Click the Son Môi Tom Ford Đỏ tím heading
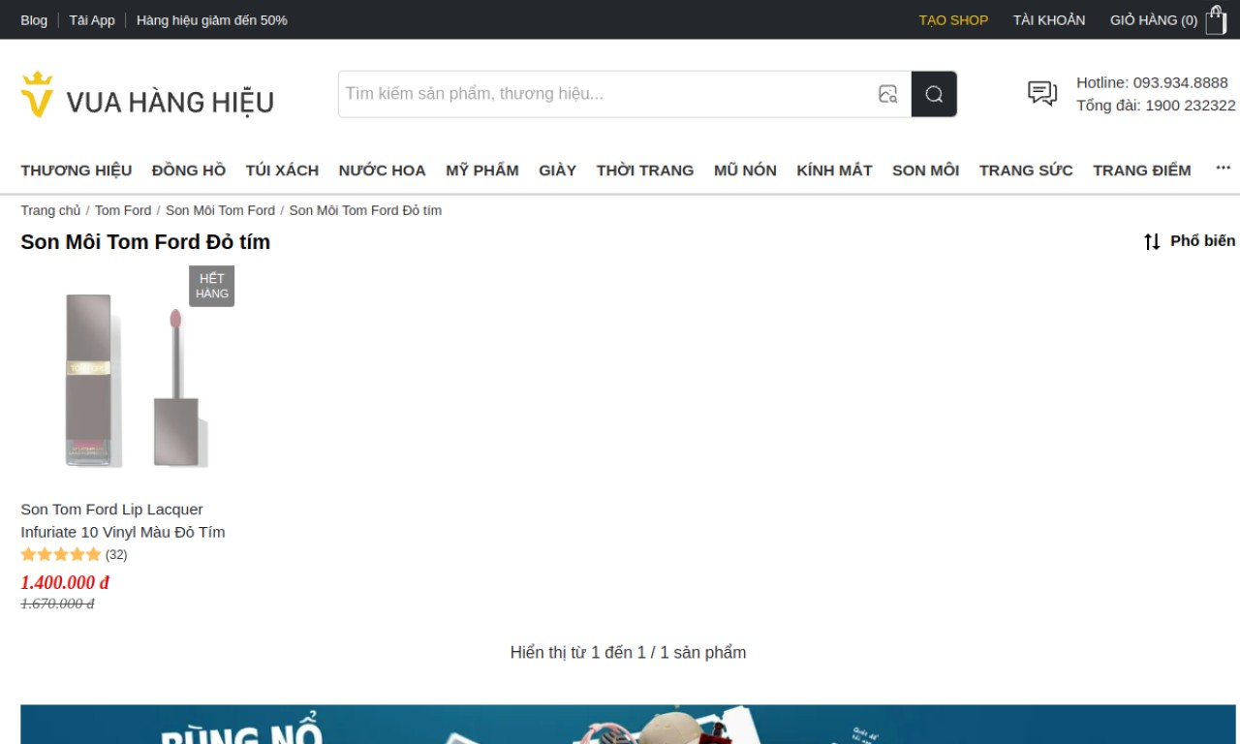 point(145,242)
